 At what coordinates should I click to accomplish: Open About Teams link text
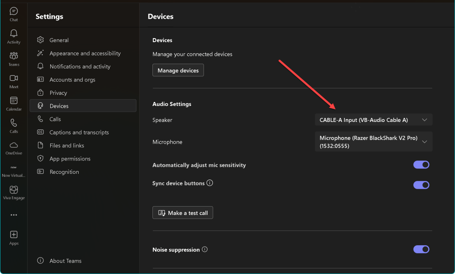(x=66, y=261)
